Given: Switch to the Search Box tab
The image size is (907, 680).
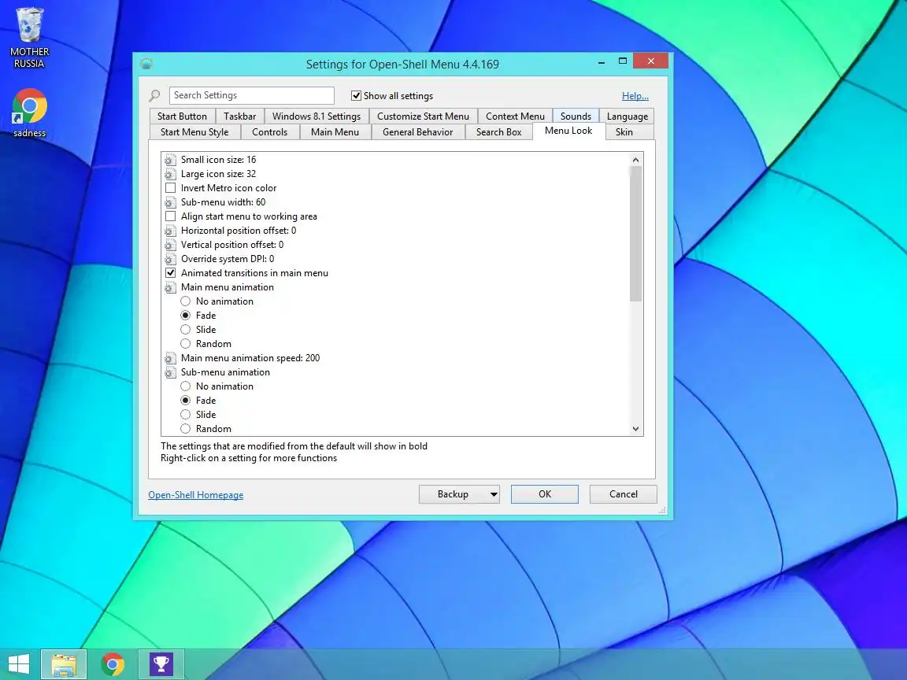Looking at the screenshot, I should click(498, 132).
